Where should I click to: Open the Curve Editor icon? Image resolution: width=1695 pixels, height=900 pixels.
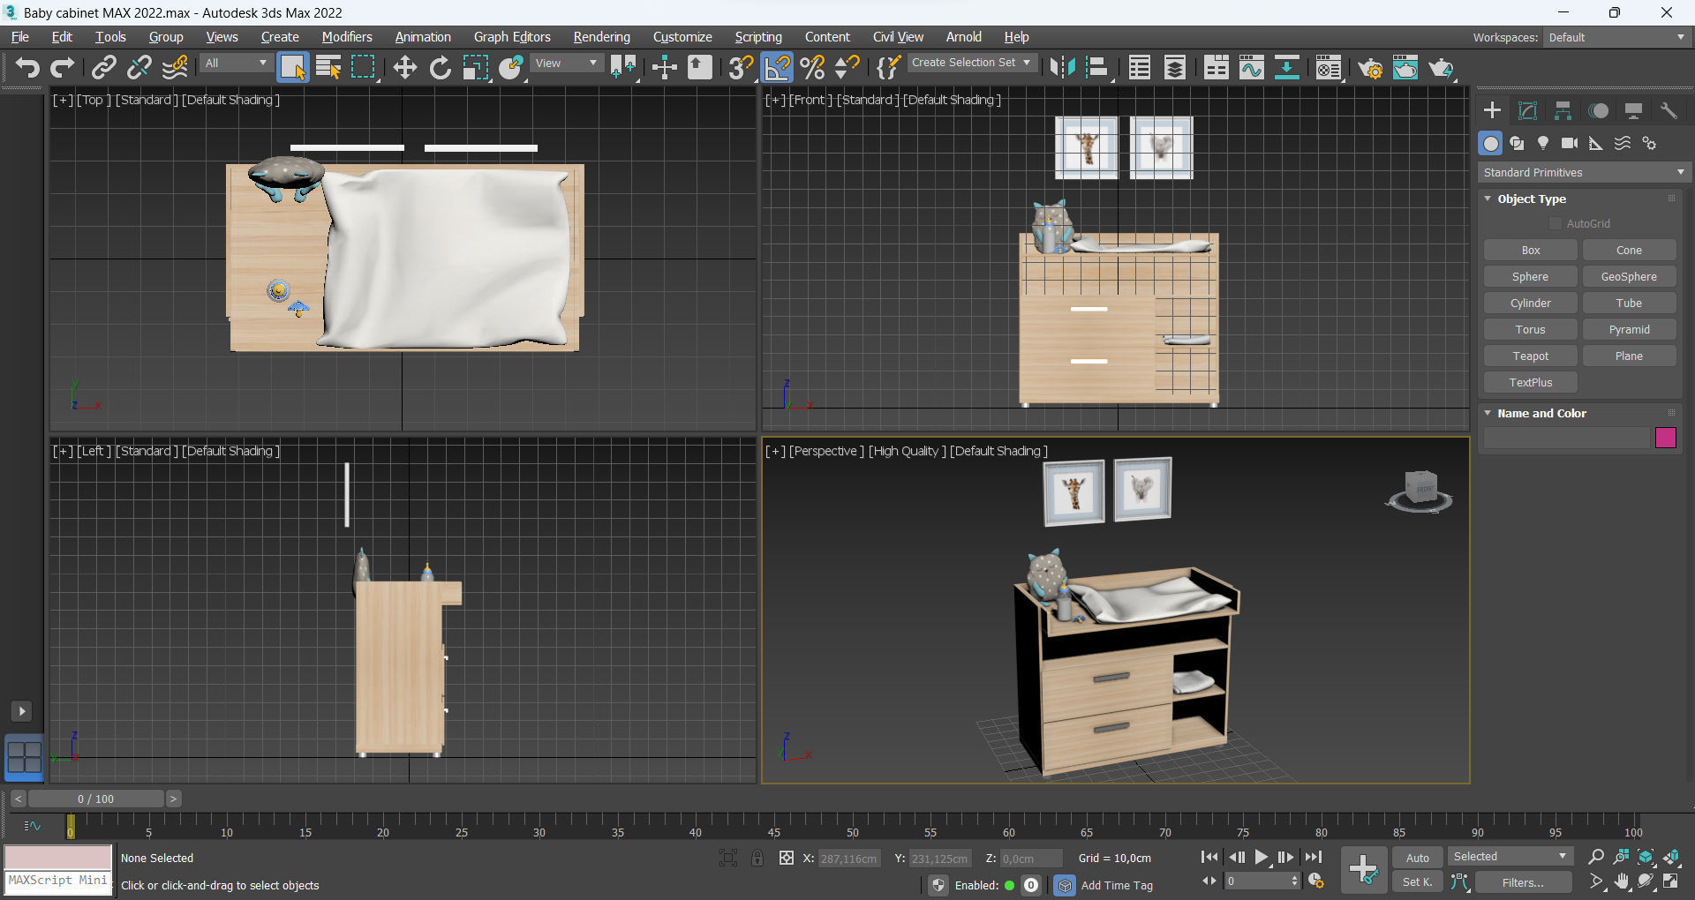coord(1252,67)
